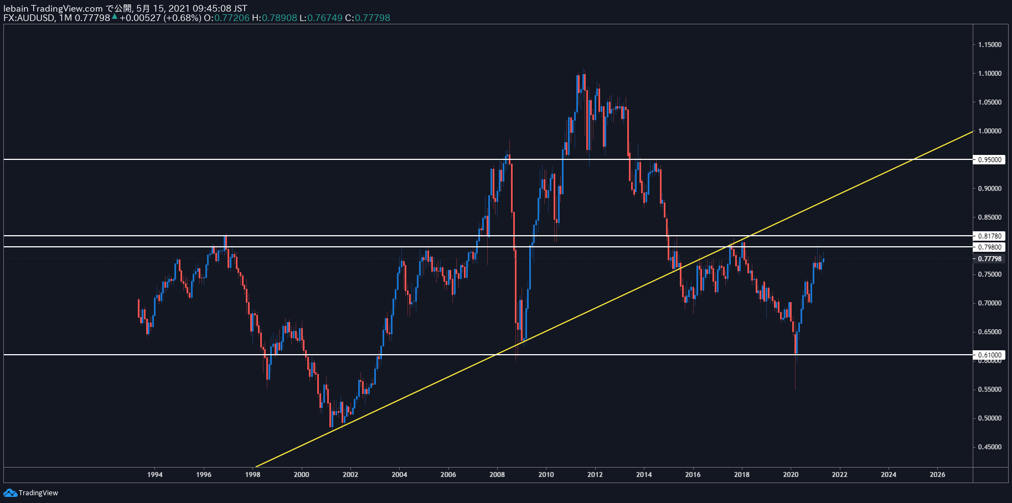
Task: Click the 0.95000 horizontal line price label
Action: pos(989,159)
